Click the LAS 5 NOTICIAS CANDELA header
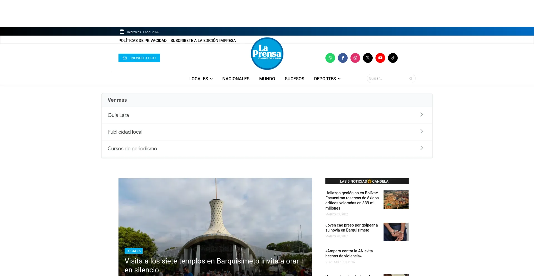The image size is (534, 276). 367,181
